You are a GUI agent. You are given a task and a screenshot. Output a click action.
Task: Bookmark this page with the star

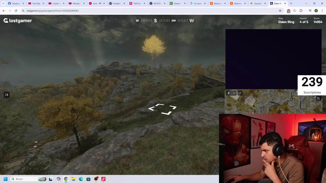click(x=280, y=11)
